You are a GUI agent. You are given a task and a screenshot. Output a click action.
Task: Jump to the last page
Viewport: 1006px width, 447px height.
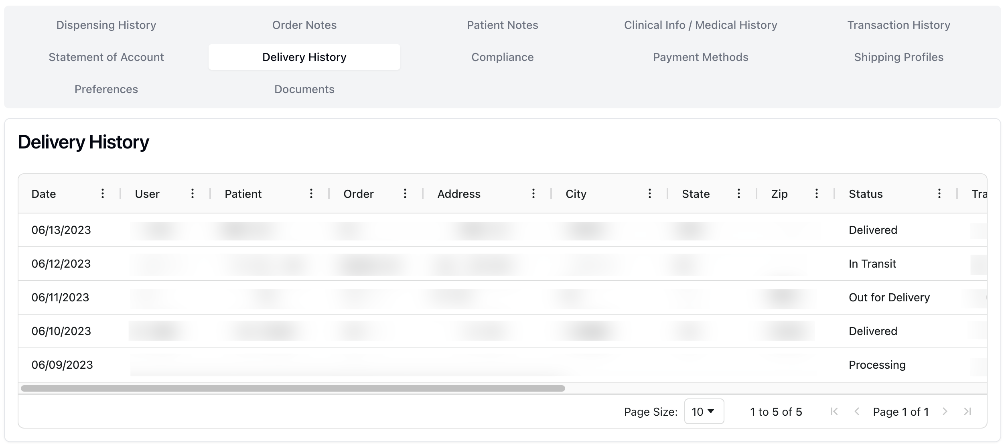click(968, 412)
